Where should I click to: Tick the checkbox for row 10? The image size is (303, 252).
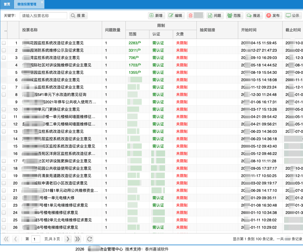click(x=4, y=109)
